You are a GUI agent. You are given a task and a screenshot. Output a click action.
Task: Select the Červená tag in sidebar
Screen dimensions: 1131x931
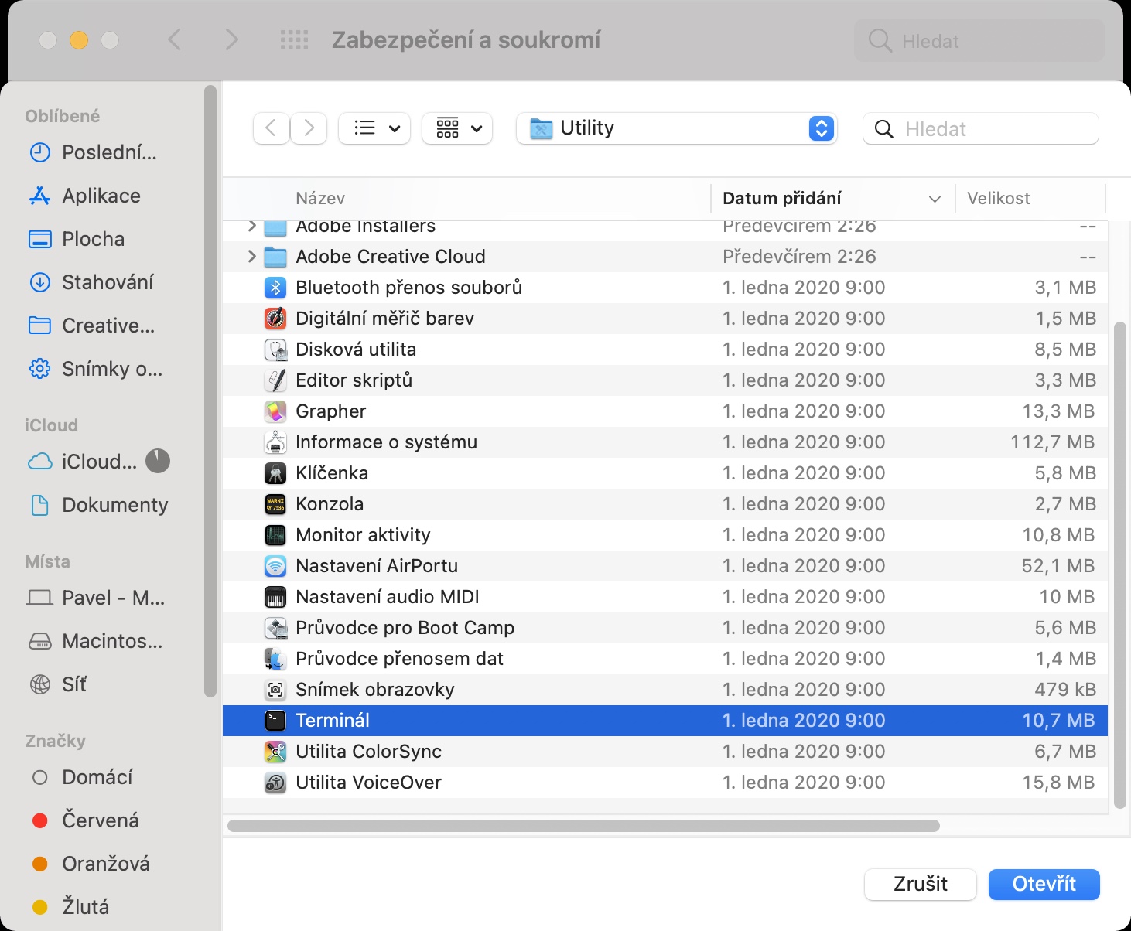(100, 820)
